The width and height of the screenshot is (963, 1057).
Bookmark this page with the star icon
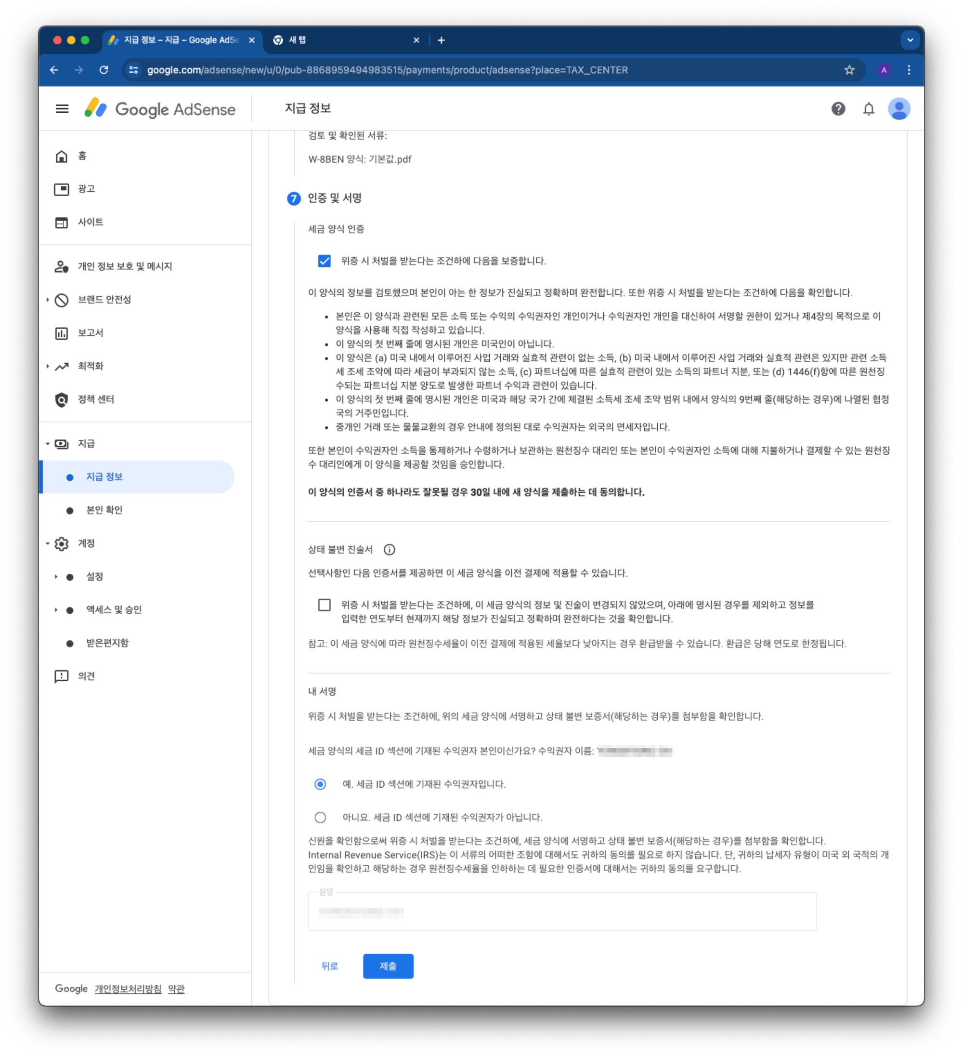click(849, 70)
